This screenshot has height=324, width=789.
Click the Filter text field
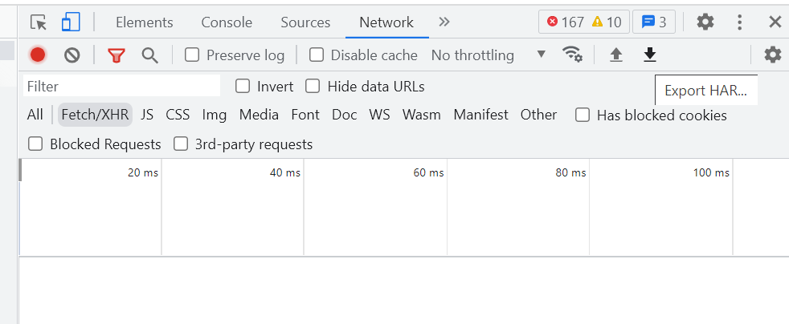121,86
